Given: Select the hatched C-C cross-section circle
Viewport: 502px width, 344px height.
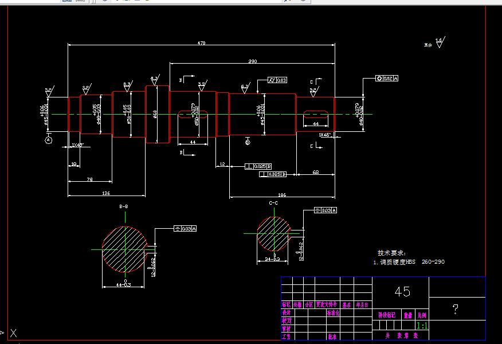Looking at the screenshot, I should click(x=274, y=234).
